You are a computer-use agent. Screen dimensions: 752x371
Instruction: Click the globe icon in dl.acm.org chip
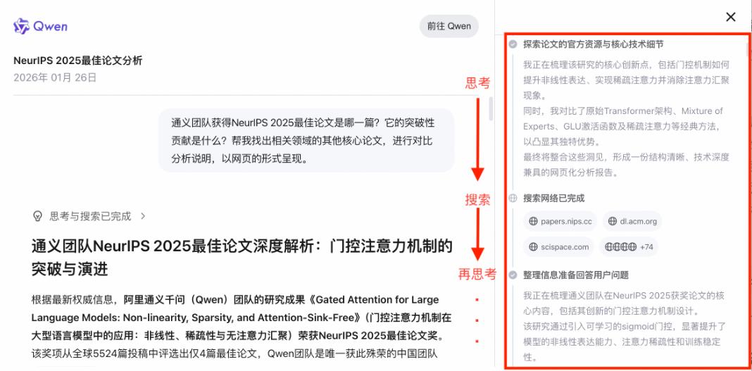click(x=612, y=222)
